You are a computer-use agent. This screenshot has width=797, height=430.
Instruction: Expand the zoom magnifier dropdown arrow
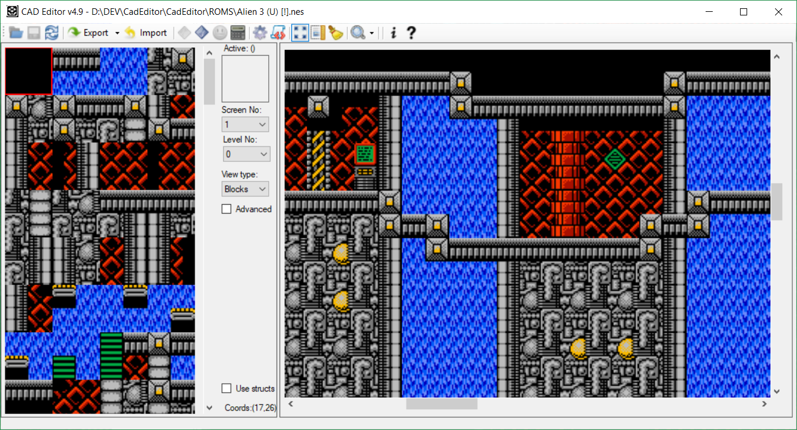(x=371, y=33)
